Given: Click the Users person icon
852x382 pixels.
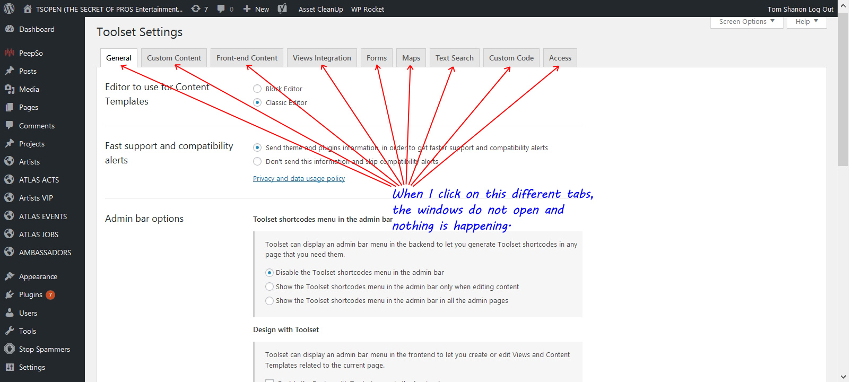Looking at the screenshot, I should [9, 313].
